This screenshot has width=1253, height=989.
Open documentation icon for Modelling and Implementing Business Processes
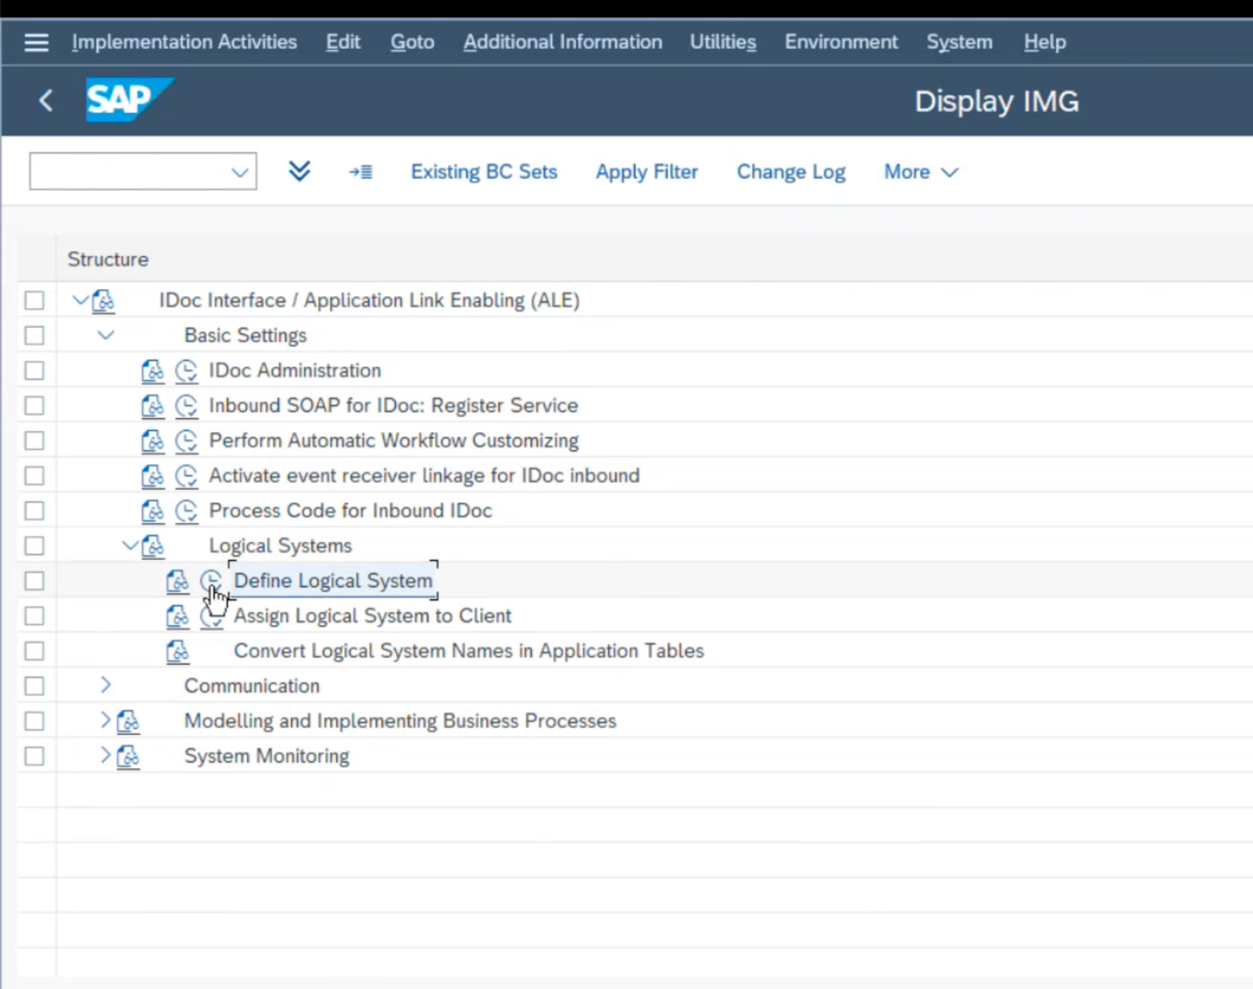coord(128,721)
